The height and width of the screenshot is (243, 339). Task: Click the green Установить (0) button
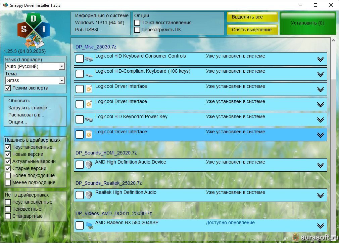tap(308, 23)
